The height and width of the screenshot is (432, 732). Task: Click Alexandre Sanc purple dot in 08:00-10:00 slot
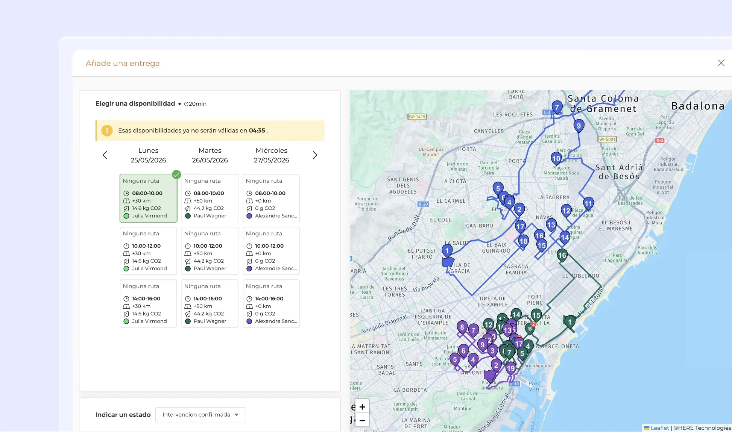pos(249,216)
